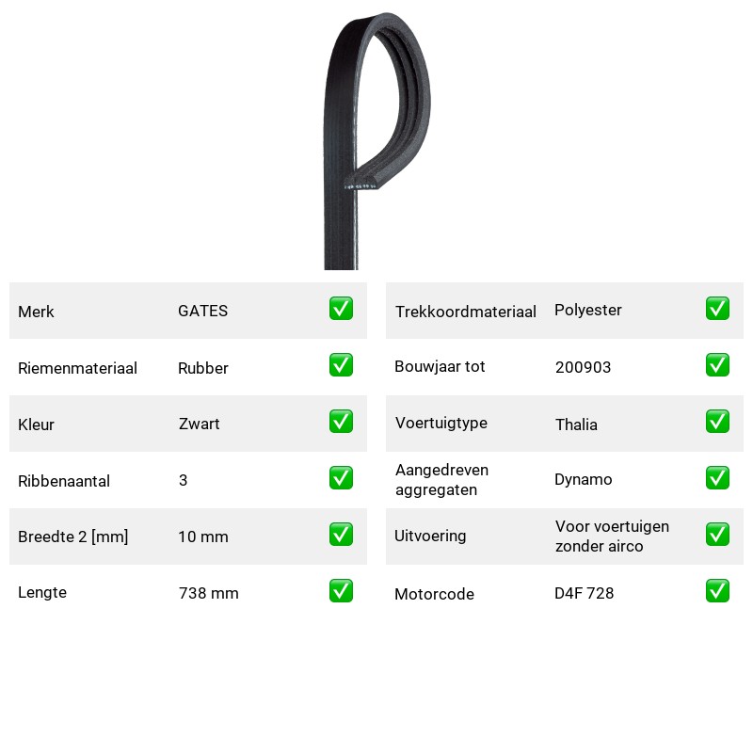Click the checkmark beside Motorcode D4F 728
Image resolution: width=753 pixels, height=753 pixels.
[717, 591]
